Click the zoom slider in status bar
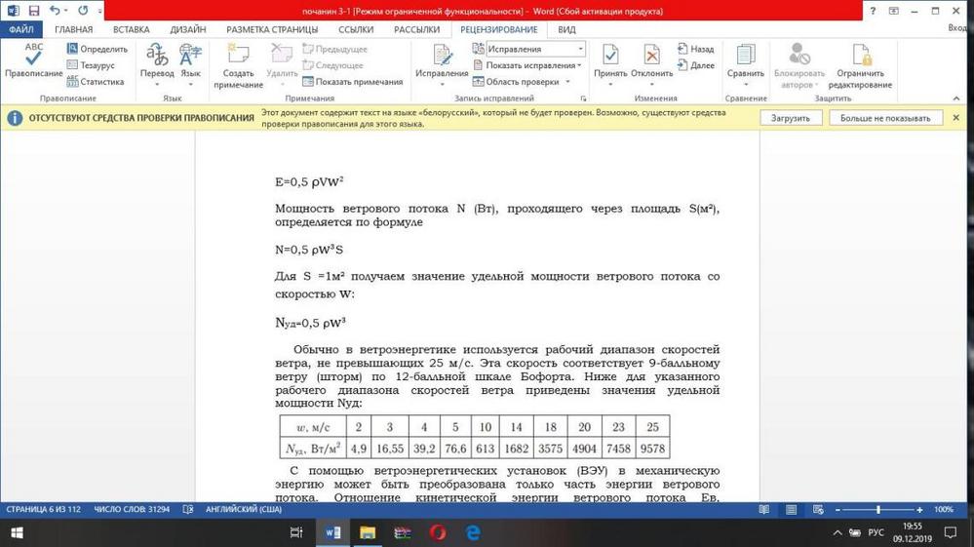Screen dimensions: 974x547 point(878,510)
